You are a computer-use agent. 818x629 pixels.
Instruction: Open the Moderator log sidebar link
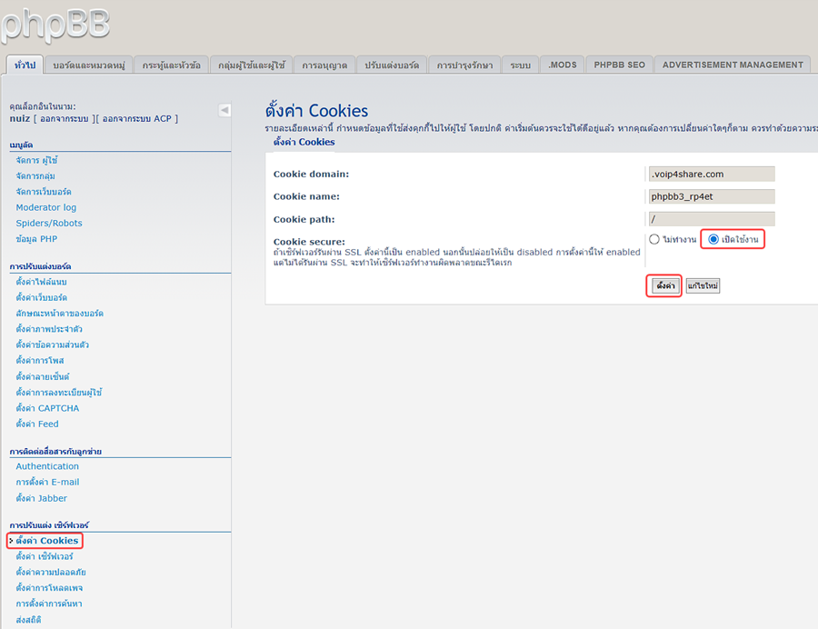[x=45, y=207]
